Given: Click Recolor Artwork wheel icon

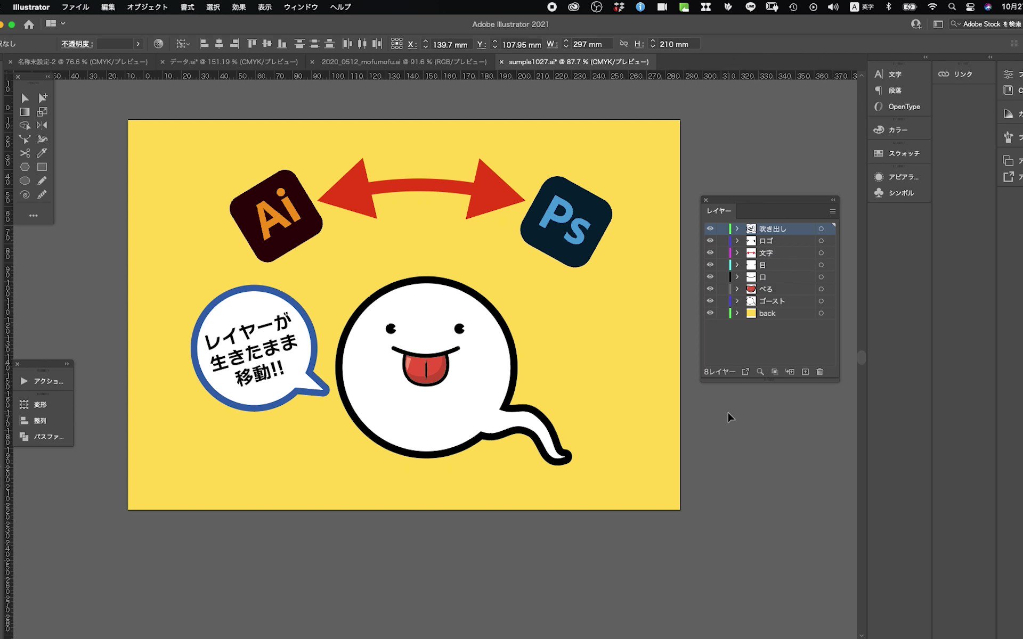Looking at the screenshot, I should [x=158, y=44].
